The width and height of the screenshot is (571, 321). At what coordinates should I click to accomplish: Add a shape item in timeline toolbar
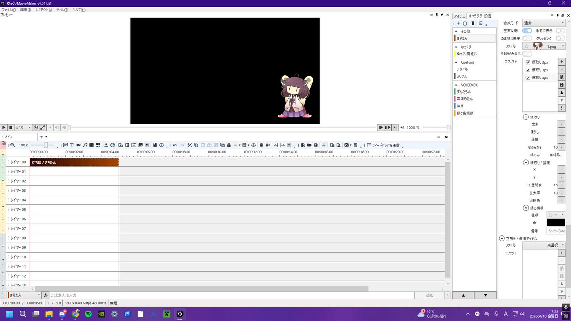click(98, 145)
